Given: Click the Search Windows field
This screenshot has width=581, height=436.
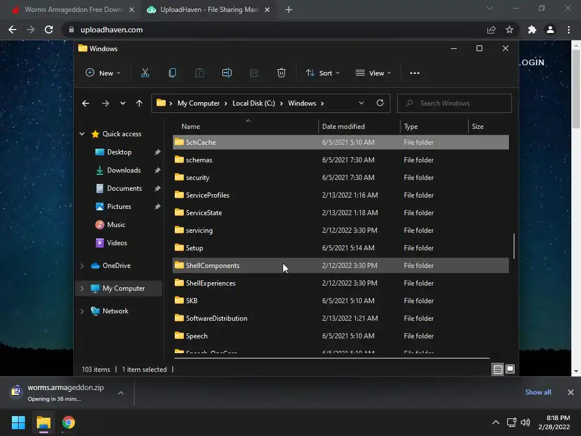Looking at the screenshot, I should 454,103.
